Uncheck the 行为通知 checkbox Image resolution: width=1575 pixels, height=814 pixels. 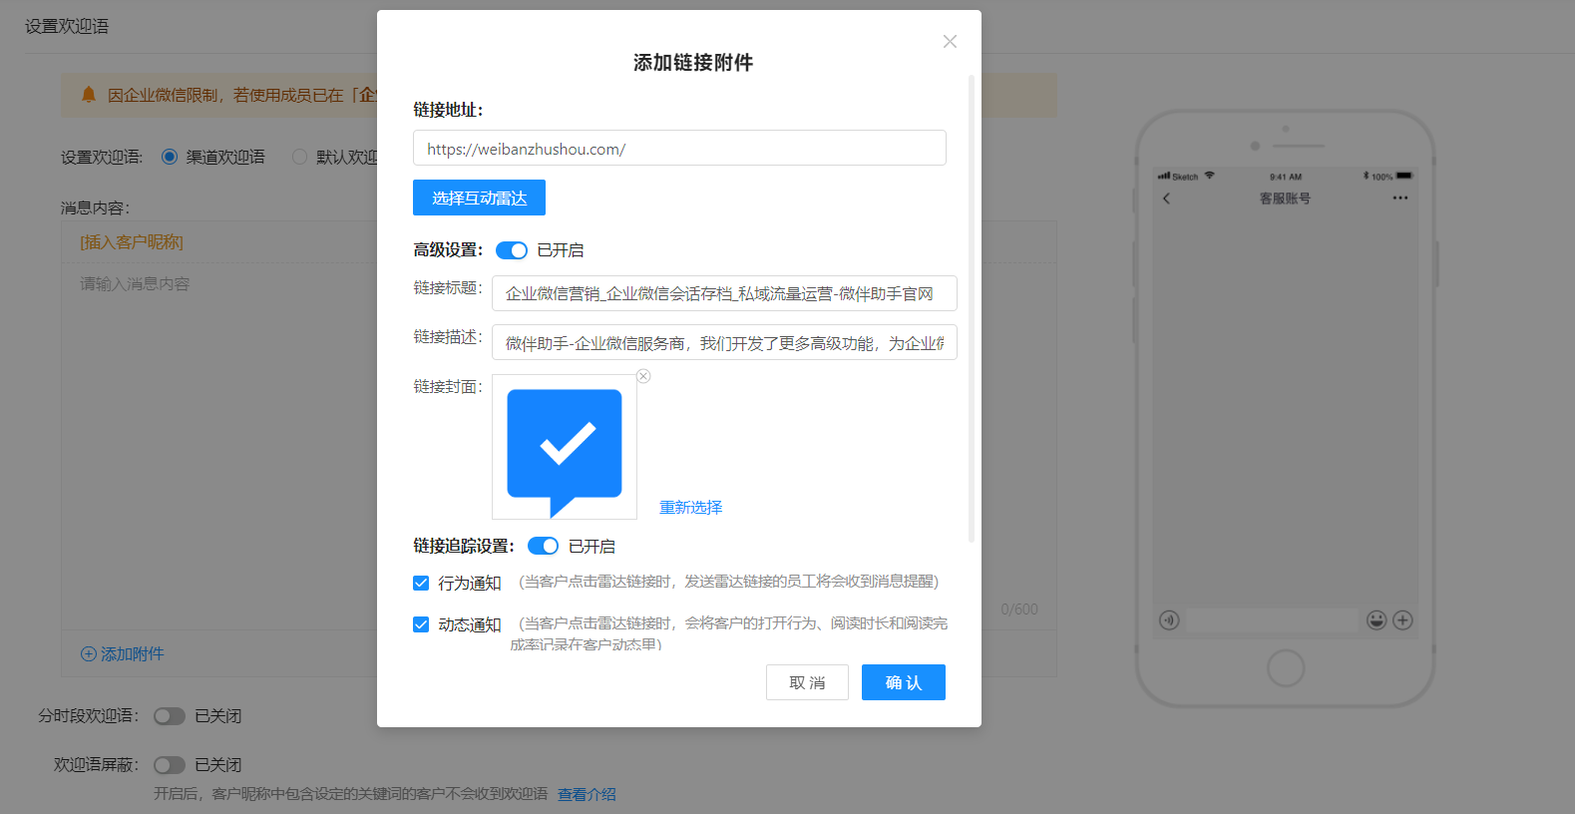(421, 583)
